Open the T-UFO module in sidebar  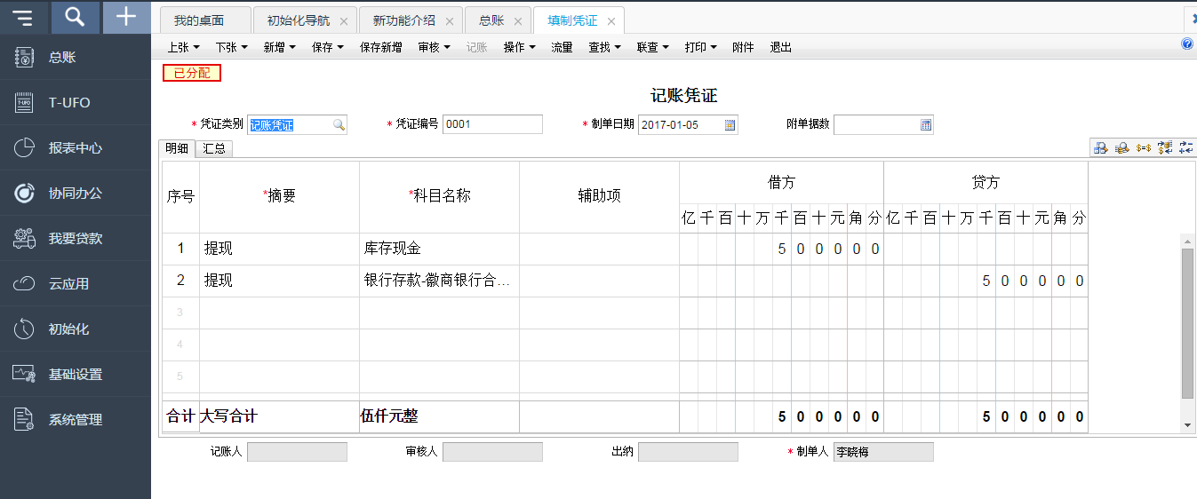click(x=68, y=103)
